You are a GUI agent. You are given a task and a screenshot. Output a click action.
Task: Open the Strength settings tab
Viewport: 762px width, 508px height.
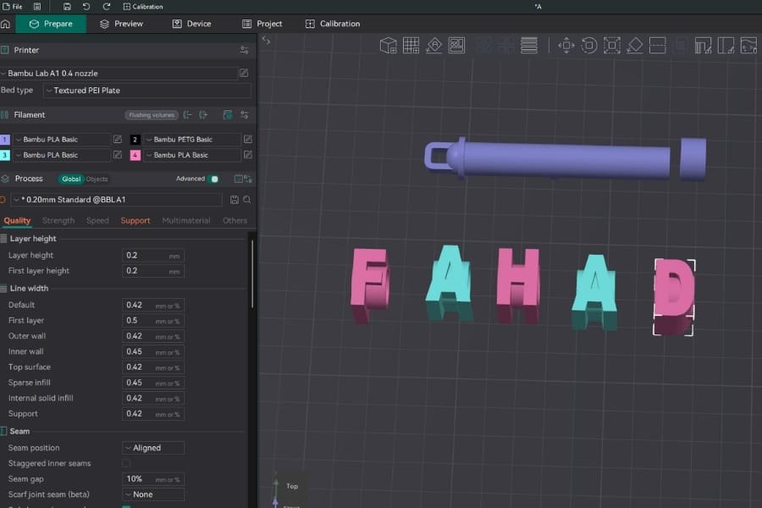(x=58, y=220)
